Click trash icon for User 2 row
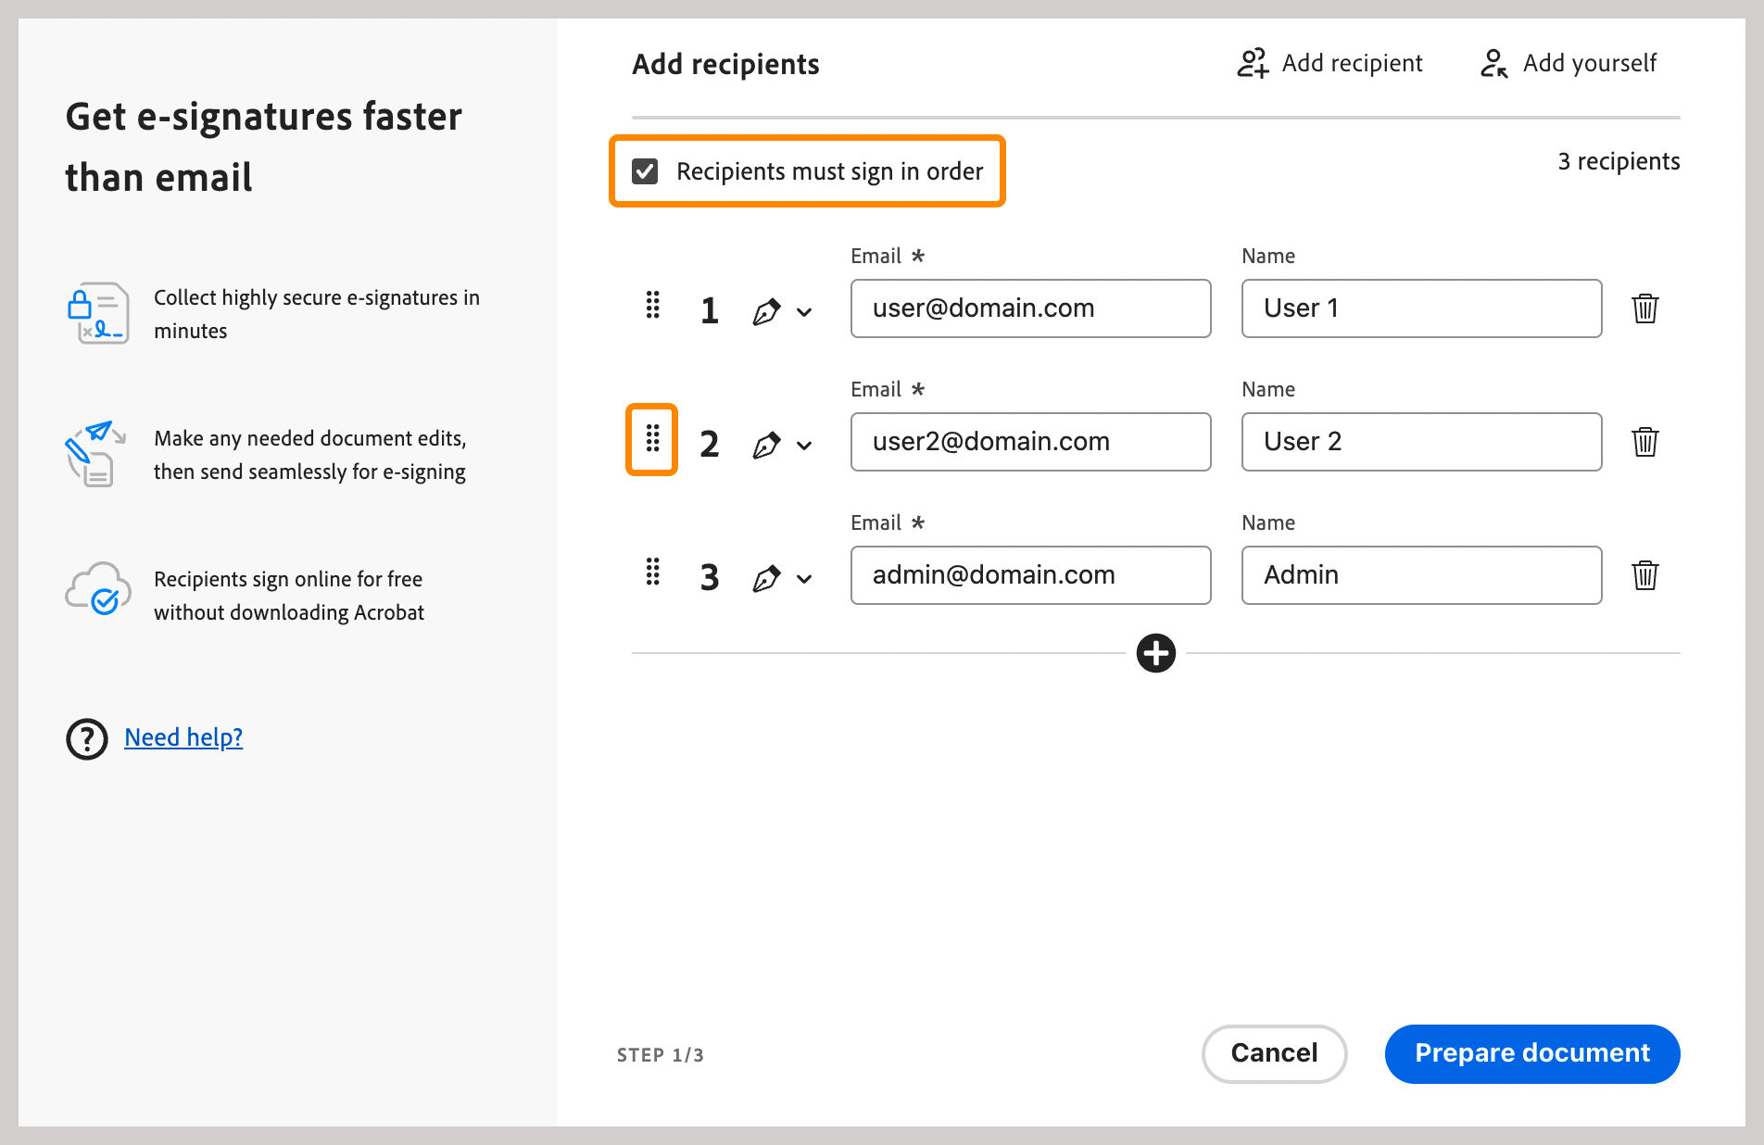 pyautogui.click(x=1644, y=442)
